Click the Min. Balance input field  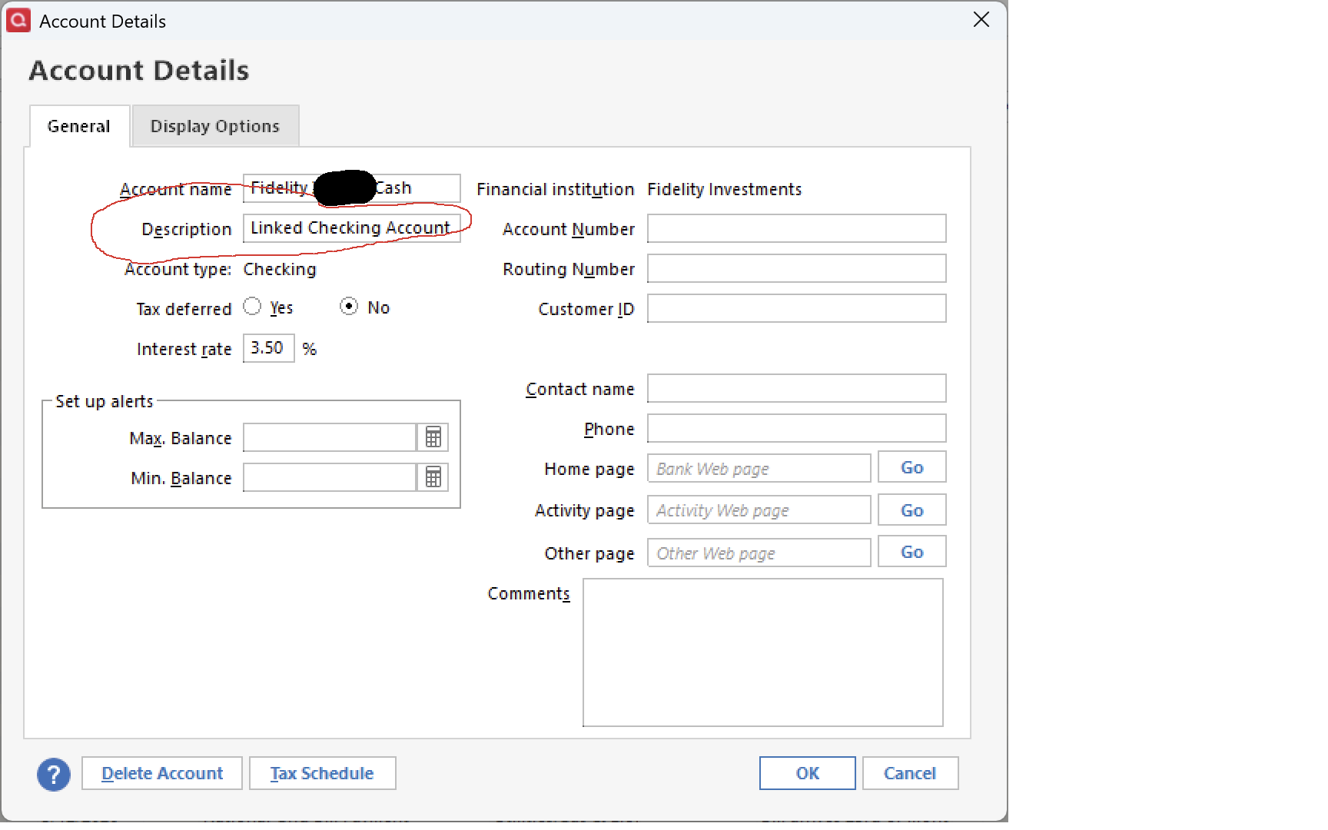(x=330, y=477)
